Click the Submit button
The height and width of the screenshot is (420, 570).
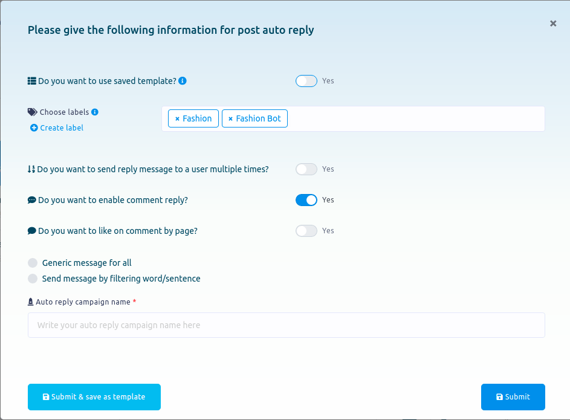click(x=513, y=397)
